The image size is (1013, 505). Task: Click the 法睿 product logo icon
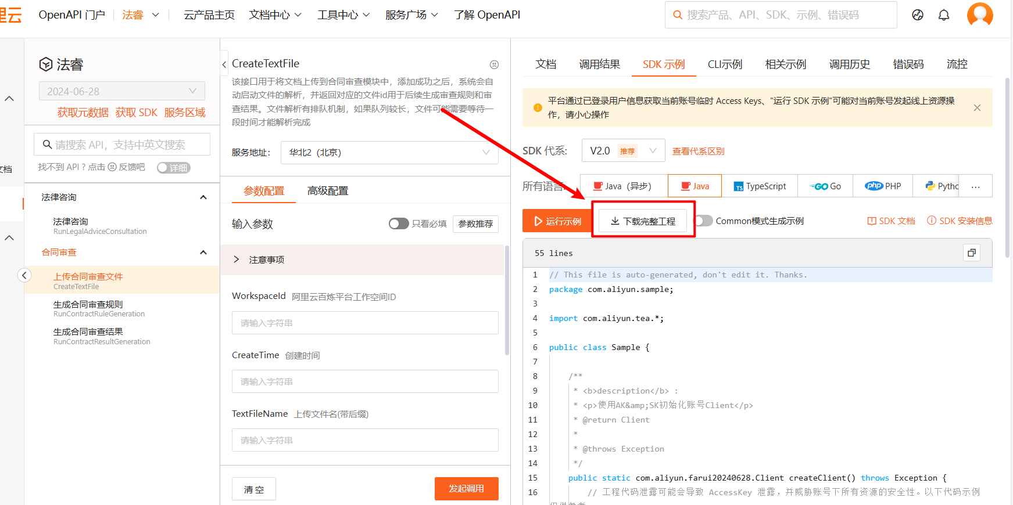coord(46,64)
